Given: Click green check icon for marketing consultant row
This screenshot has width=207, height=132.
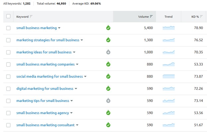Looking at the screenshot, I should click(x=108, y=125).
